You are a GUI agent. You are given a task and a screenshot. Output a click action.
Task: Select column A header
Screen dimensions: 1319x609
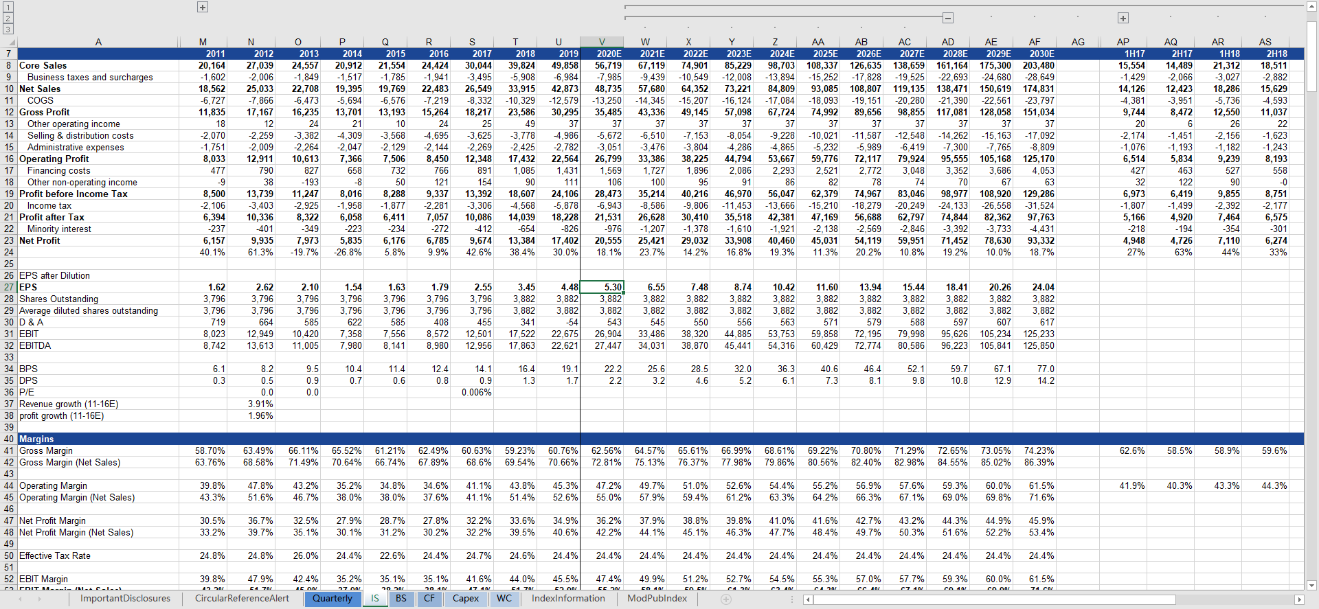98,42
